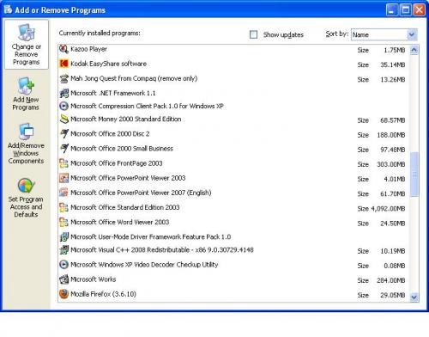429x337 pixels.
Task: Click the PowerPoint Viewer 2003 icon
Action: click(63, 178)
